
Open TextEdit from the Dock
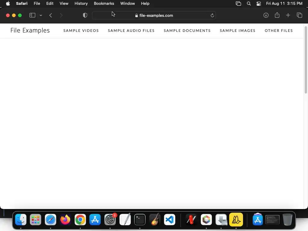point(125,219)
